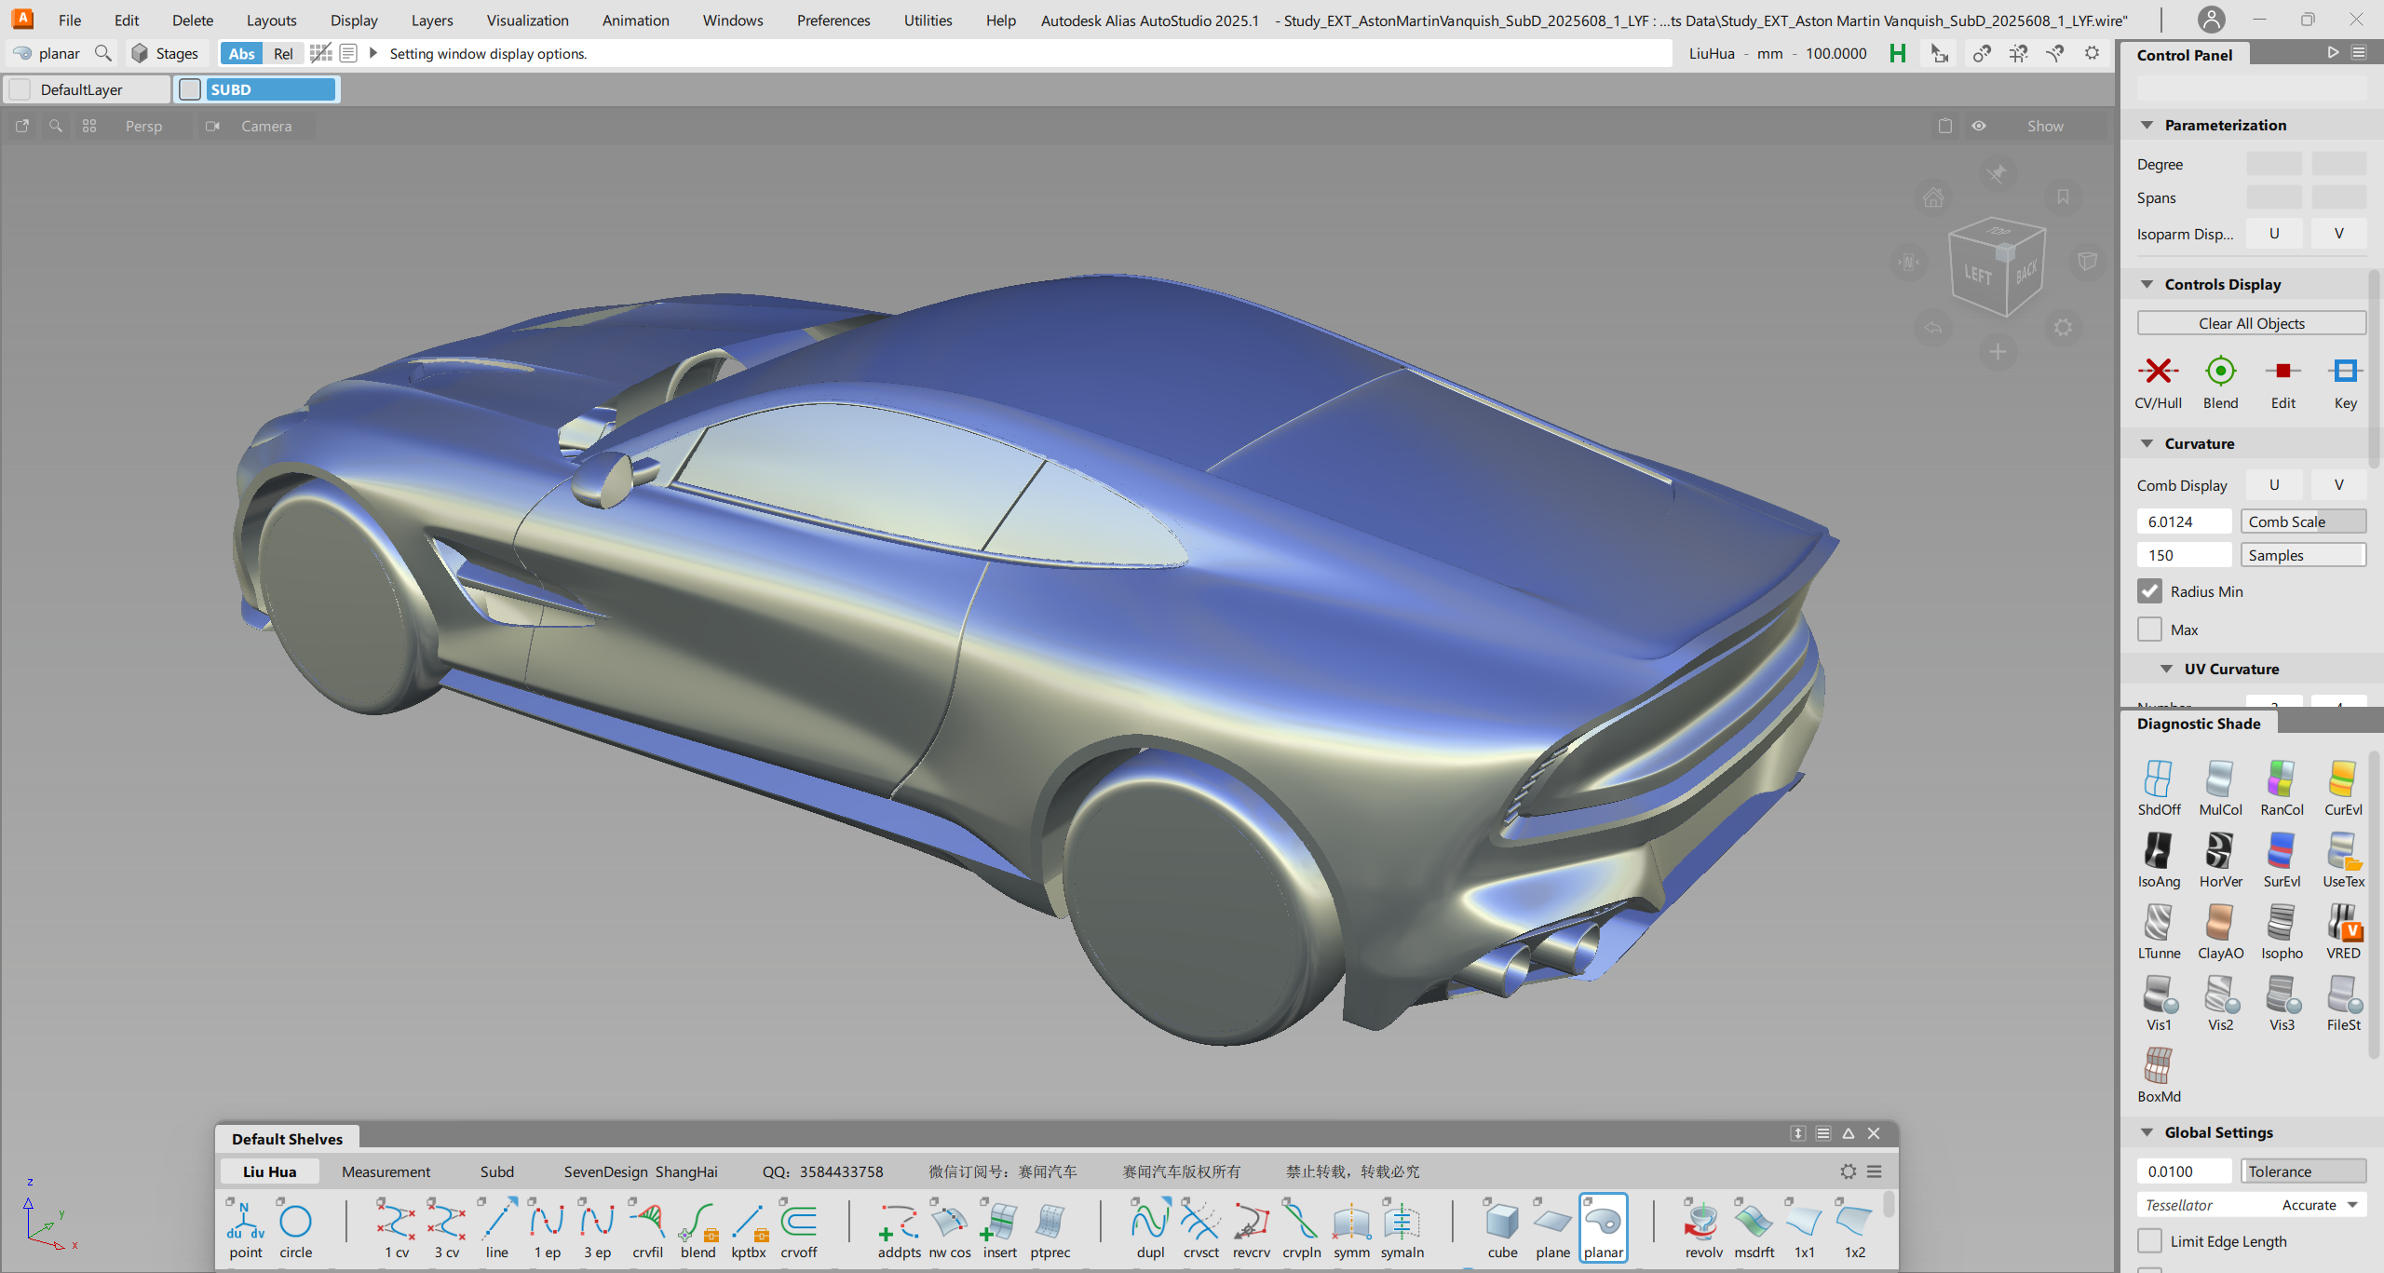This screenshot has width=2384, height=1273.
Task: Select the revolve surface tool
Action: coord(1702,1222)
